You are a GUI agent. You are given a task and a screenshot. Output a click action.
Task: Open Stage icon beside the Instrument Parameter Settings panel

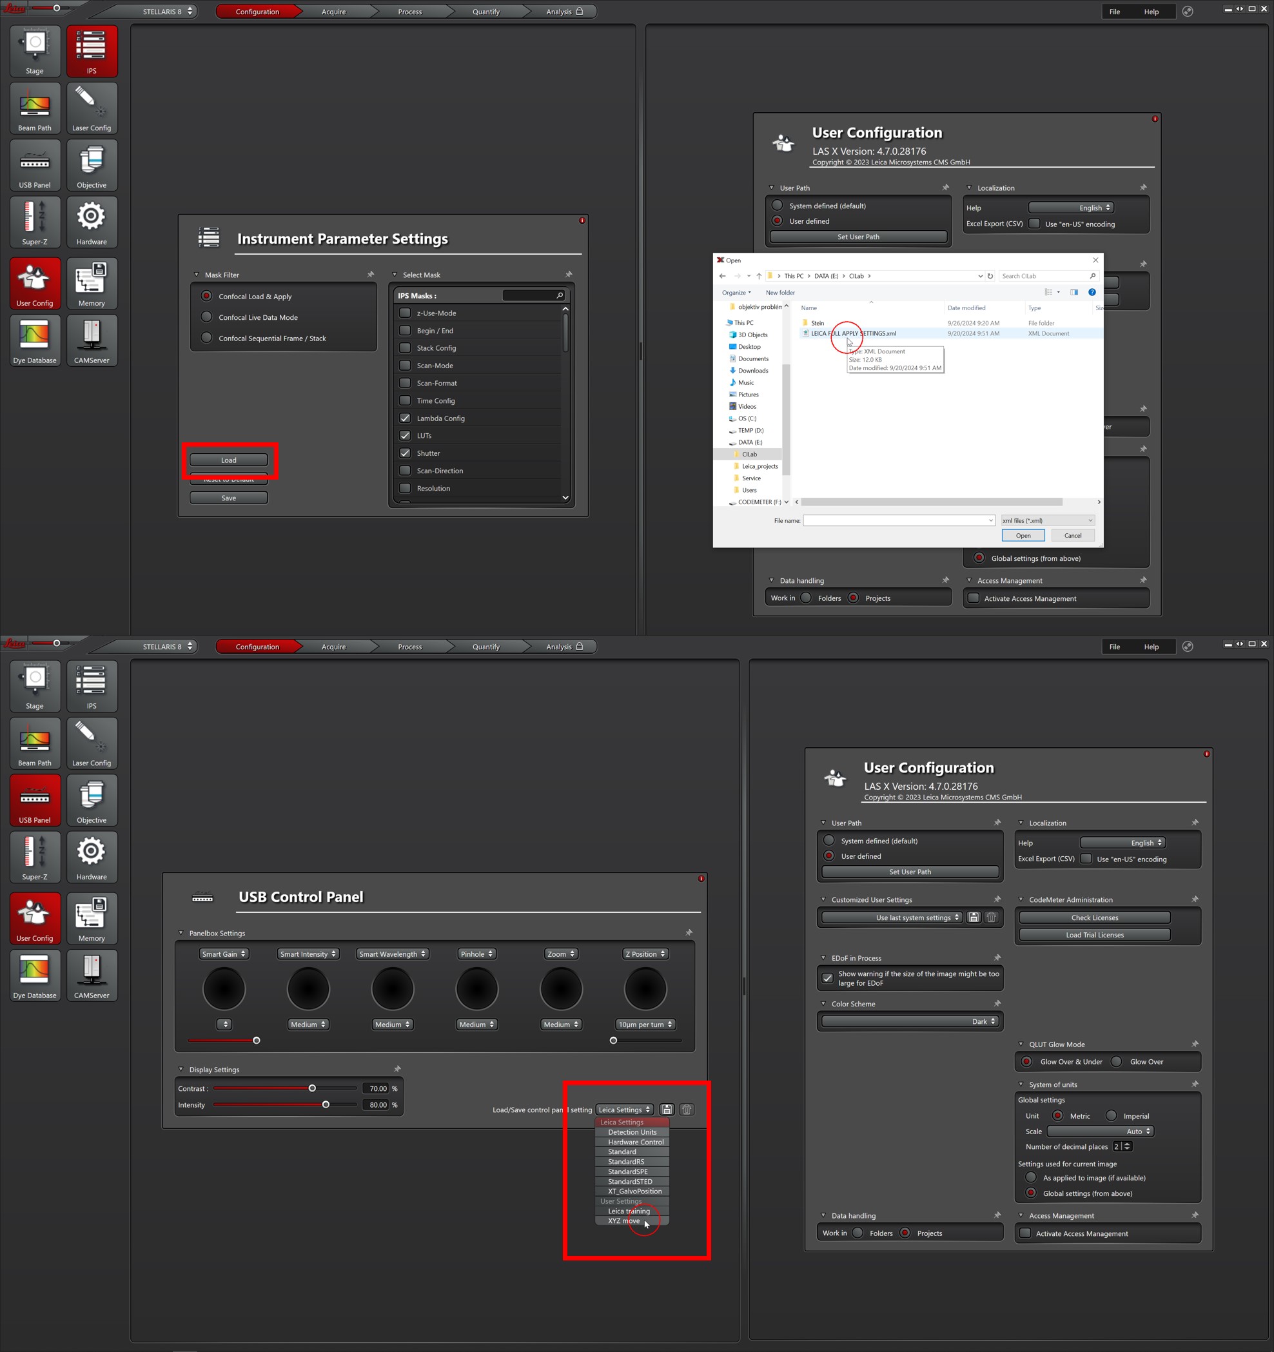pos(35,51)
